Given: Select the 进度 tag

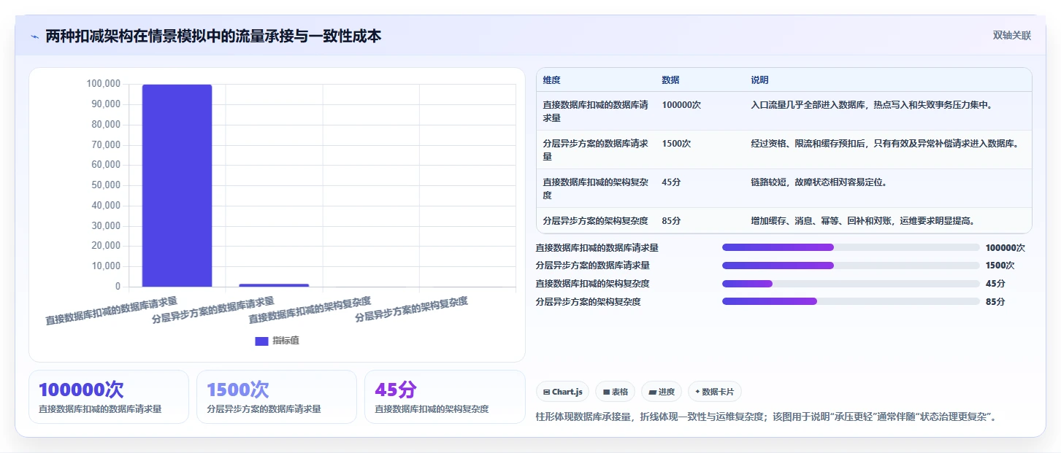Looking at the screenshot, I should pyautogui.click(x=662, y=392).
